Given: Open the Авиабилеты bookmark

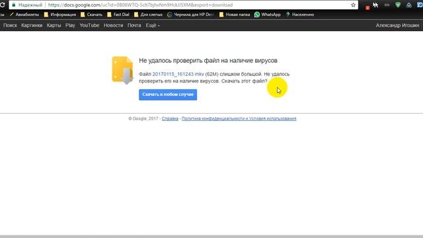Looking at the screenshot, I should 24,15.
